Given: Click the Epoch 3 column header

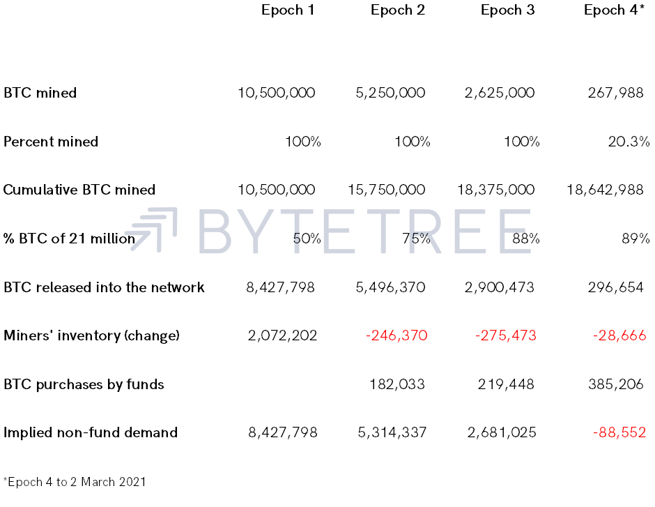Looking at the screenshot, I should pyautogui.click(x=507, y=10).
